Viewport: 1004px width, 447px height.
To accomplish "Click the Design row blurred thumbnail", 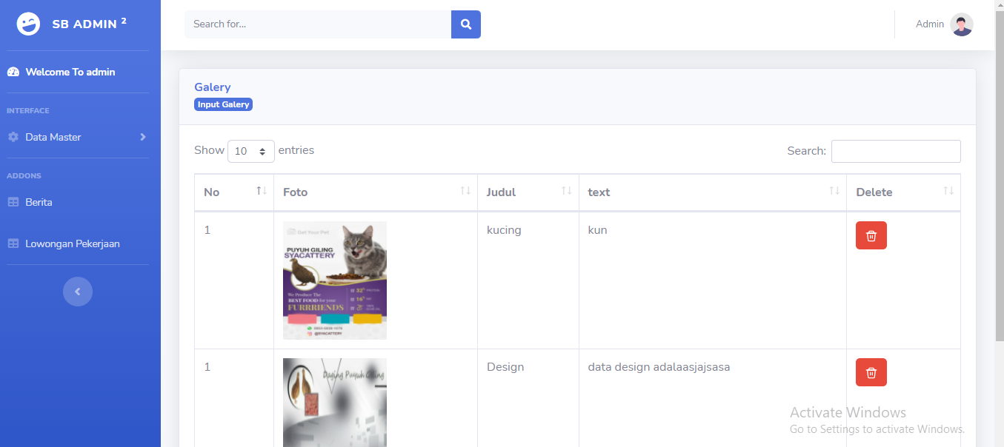I will tap(335, 403).
